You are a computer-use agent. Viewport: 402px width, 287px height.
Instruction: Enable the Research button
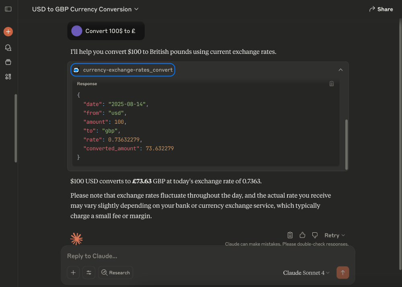click(x=115, y=273)
